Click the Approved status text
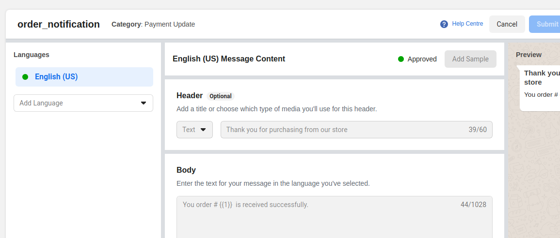Screen dimensions: 560x238 (x=422, y=59)
